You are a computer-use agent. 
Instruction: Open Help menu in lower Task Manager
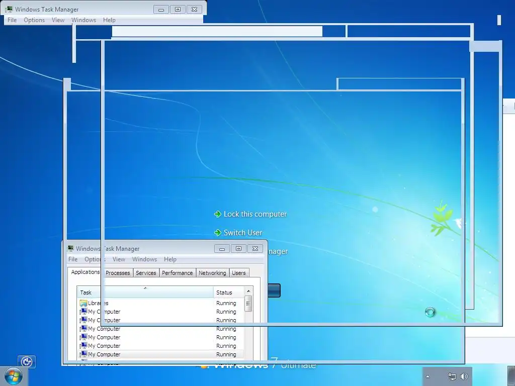(x=170, y=259)
